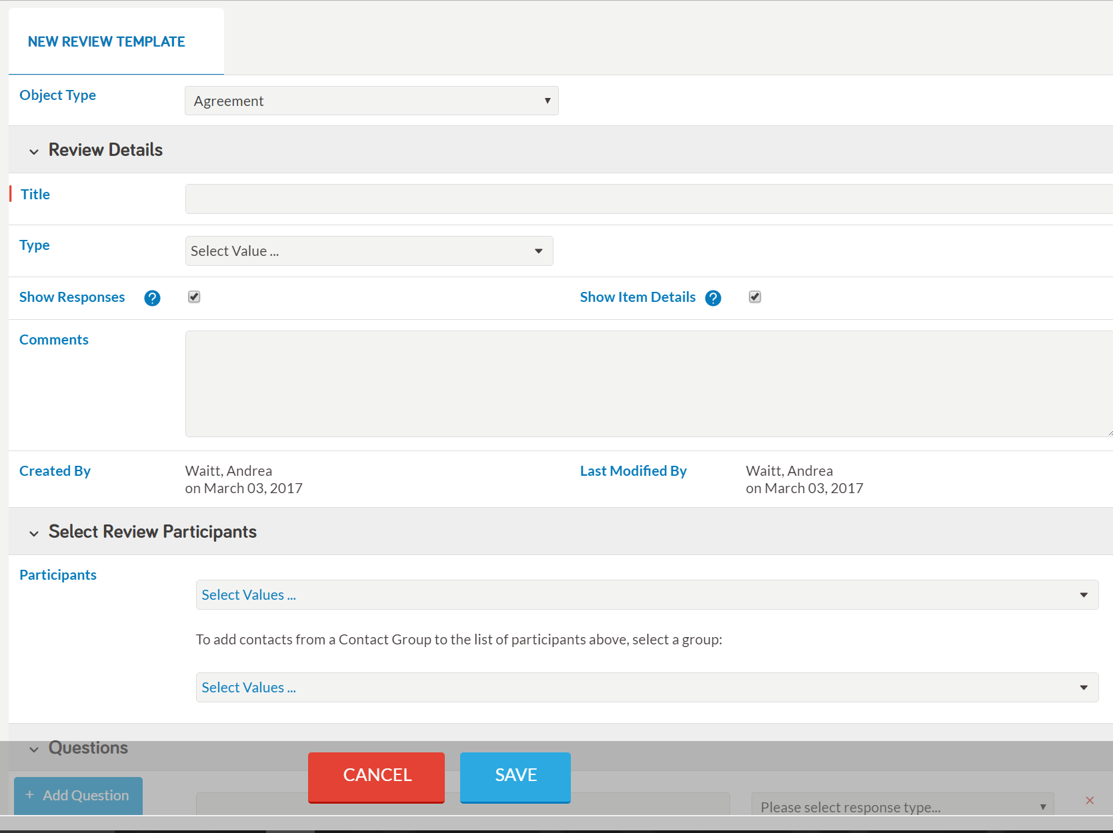Select the New Review Template tab
Screen dimensions: 1113x833
(x=116, y=41)
